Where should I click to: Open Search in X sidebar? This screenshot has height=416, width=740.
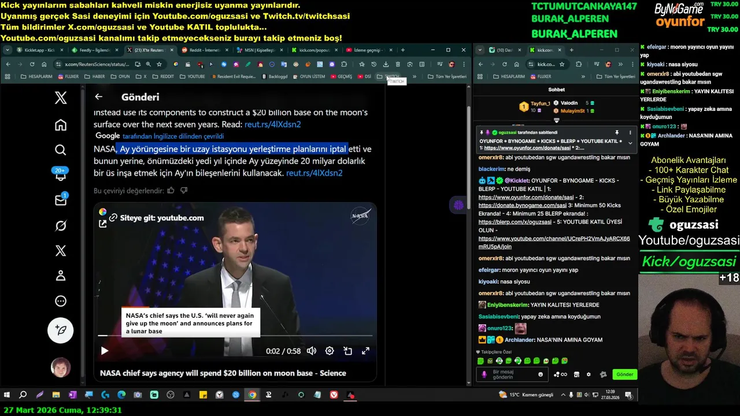[61, 150]
